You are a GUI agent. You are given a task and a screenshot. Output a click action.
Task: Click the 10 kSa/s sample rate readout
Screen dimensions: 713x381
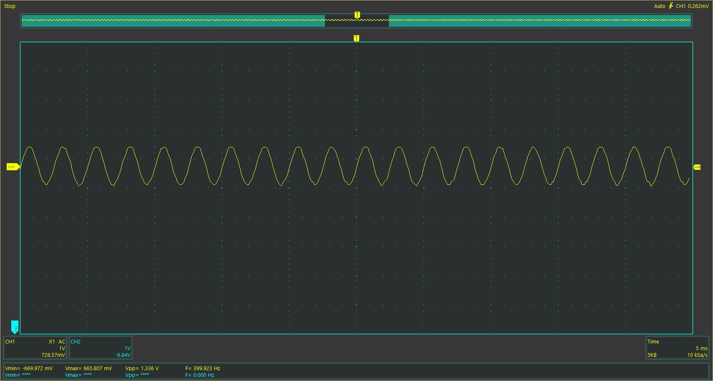click(697, 355)
